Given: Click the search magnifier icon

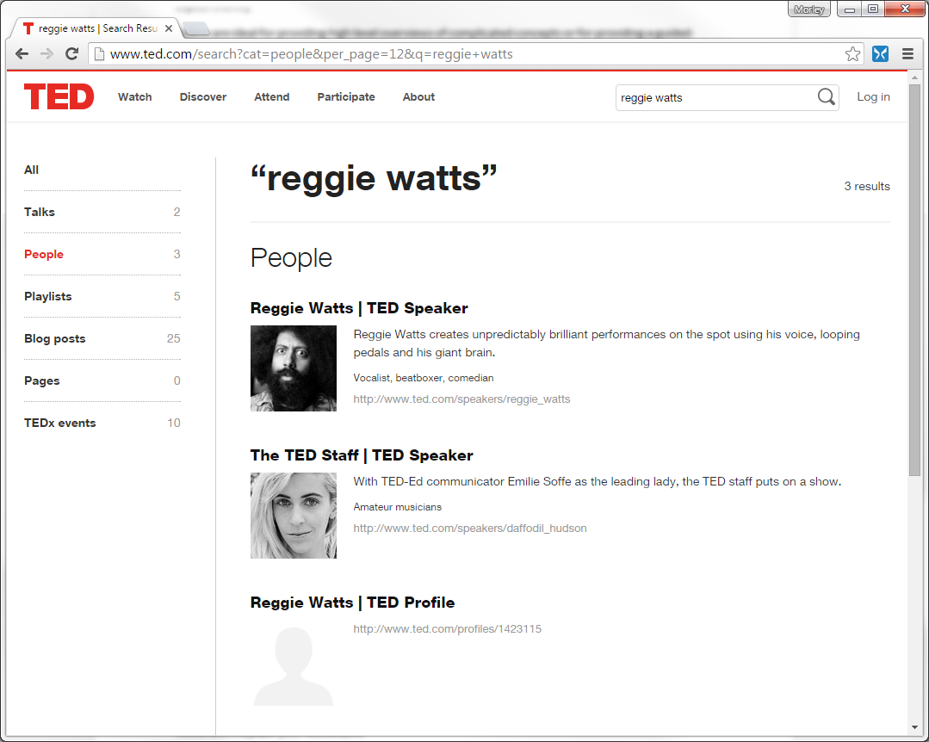Looking at the screenshot, I should (x=826, y=97).
